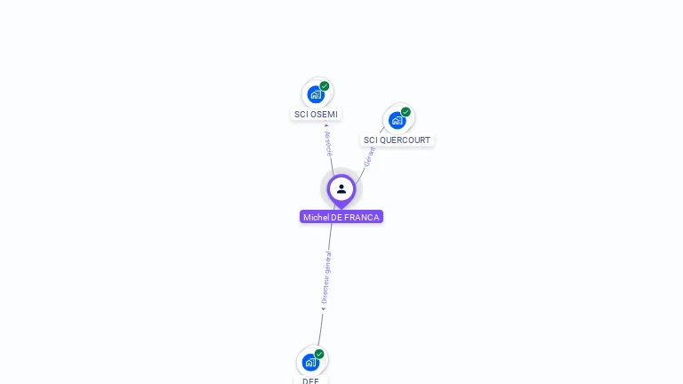Viewport: 683px width, 384px height.
Task: Click the partially visible DEF name label
Action: pyautogui.click(x=310, y=380)
